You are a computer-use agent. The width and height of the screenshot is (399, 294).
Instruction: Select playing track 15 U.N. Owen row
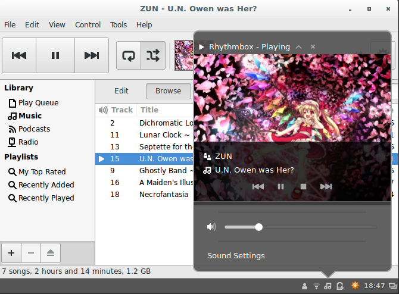click(x=145, y=159)
